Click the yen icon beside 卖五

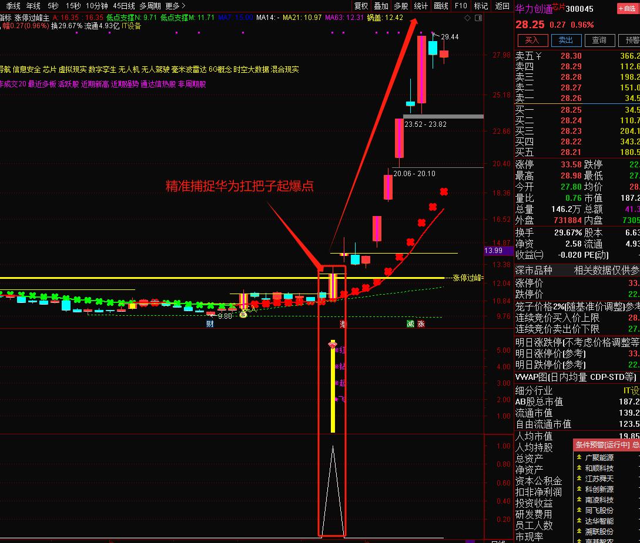click(x=538, y=56)
